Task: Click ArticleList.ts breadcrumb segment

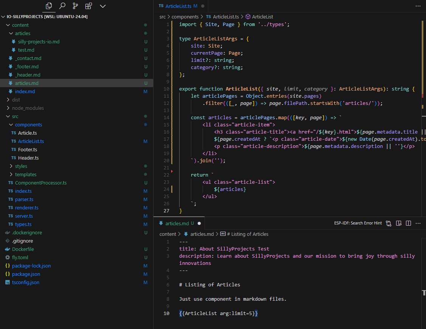Action: pos(223,17)
